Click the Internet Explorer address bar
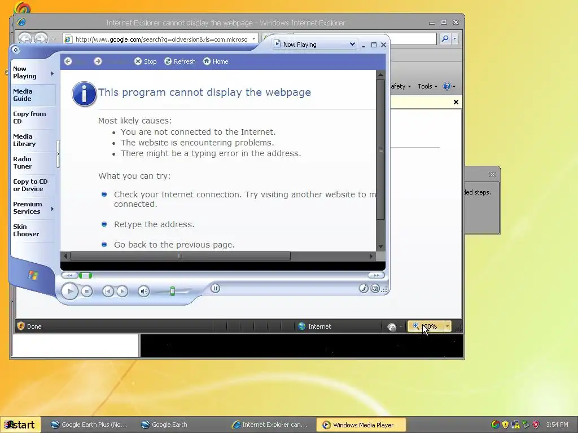The image size is (578, 433). tap(161, 39)
